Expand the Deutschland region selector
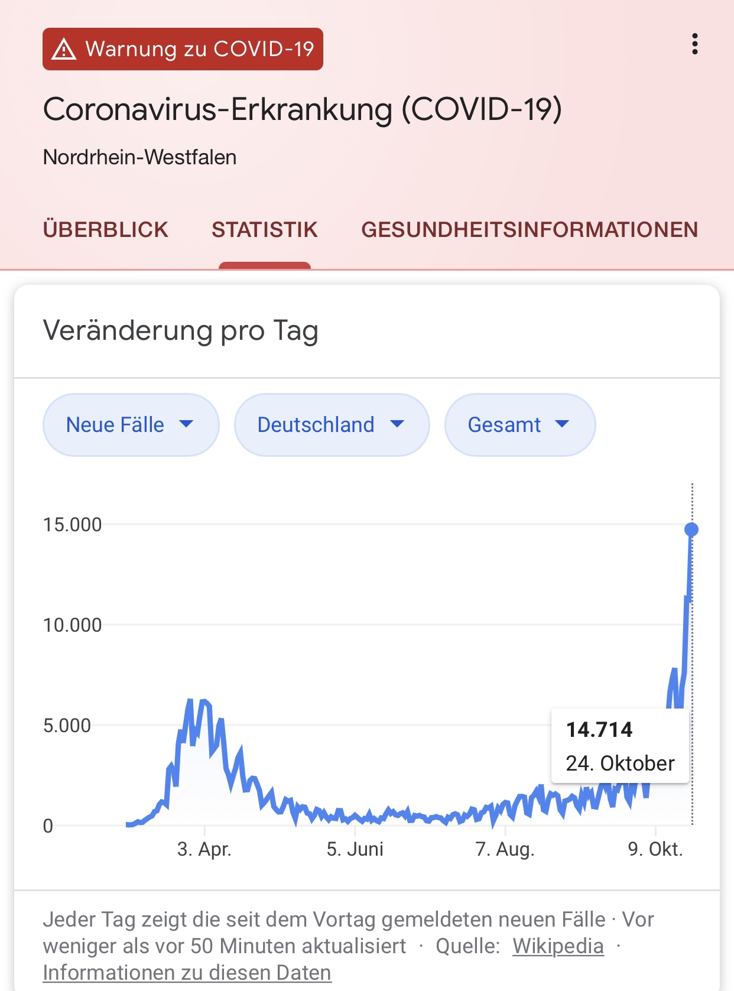 [332, 425]
